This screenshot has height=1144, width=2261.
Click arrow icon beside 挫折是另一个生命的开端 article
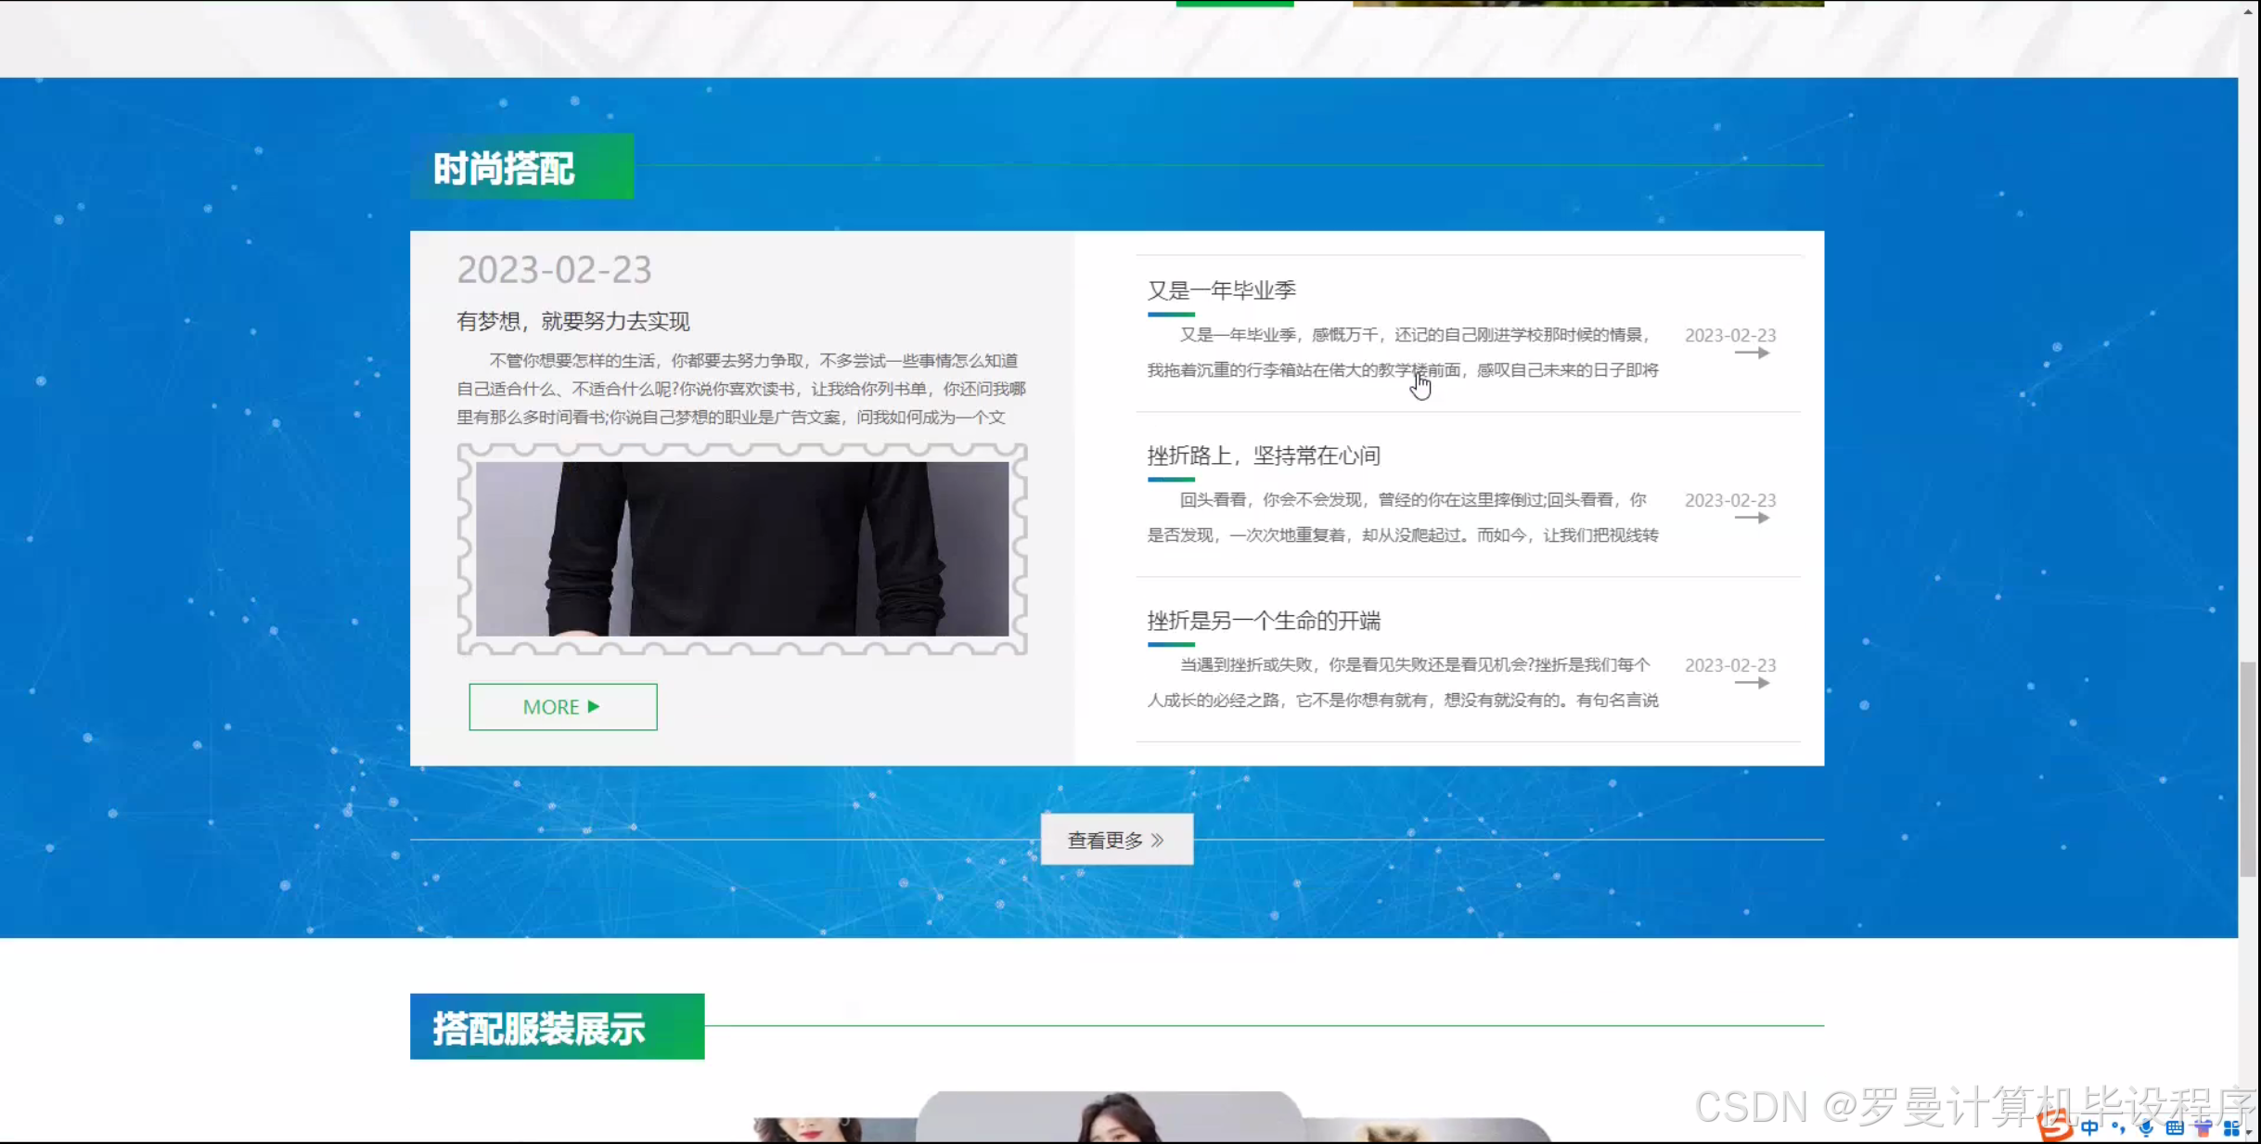coord(1752,683)
